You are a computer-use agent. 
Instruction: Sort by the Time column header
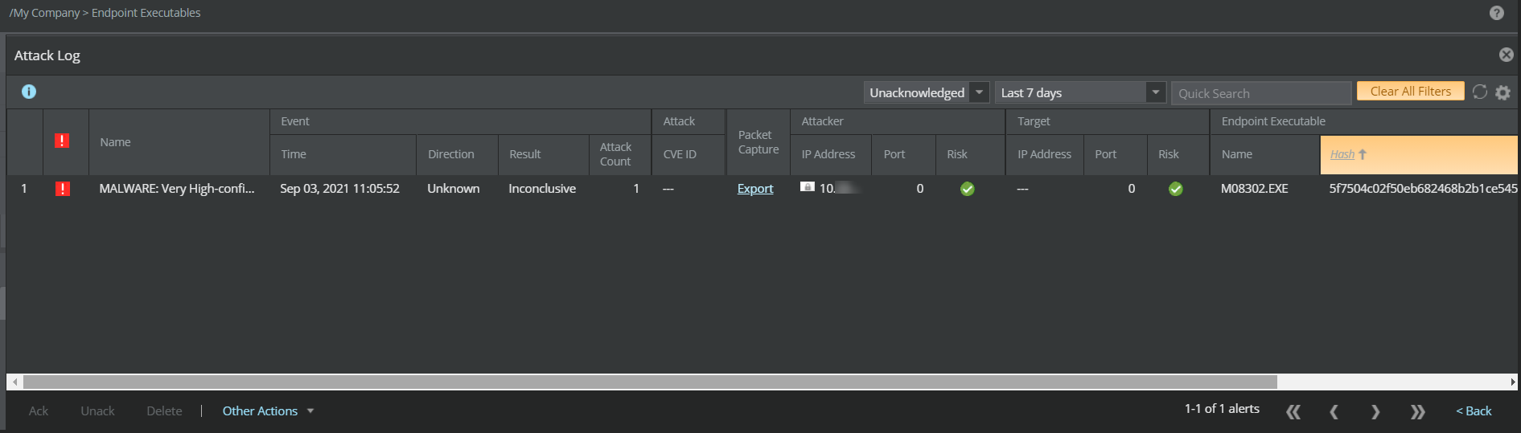tap(343, 154)
